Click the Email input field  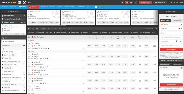(171, 33)
